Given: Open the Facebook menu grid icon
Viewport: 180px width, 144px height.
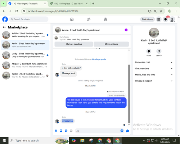Looking at the screenshot, I should 159,19.
